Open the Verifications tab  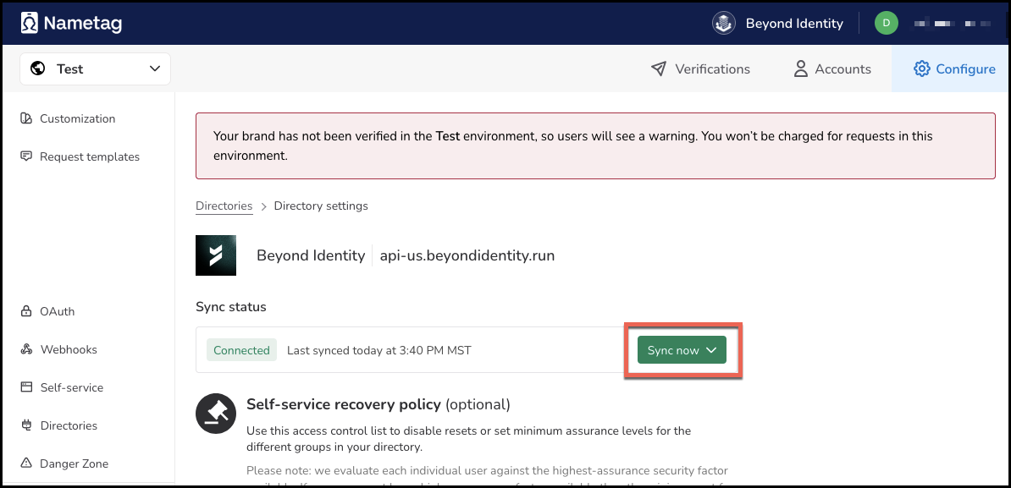tap(699, 69)
